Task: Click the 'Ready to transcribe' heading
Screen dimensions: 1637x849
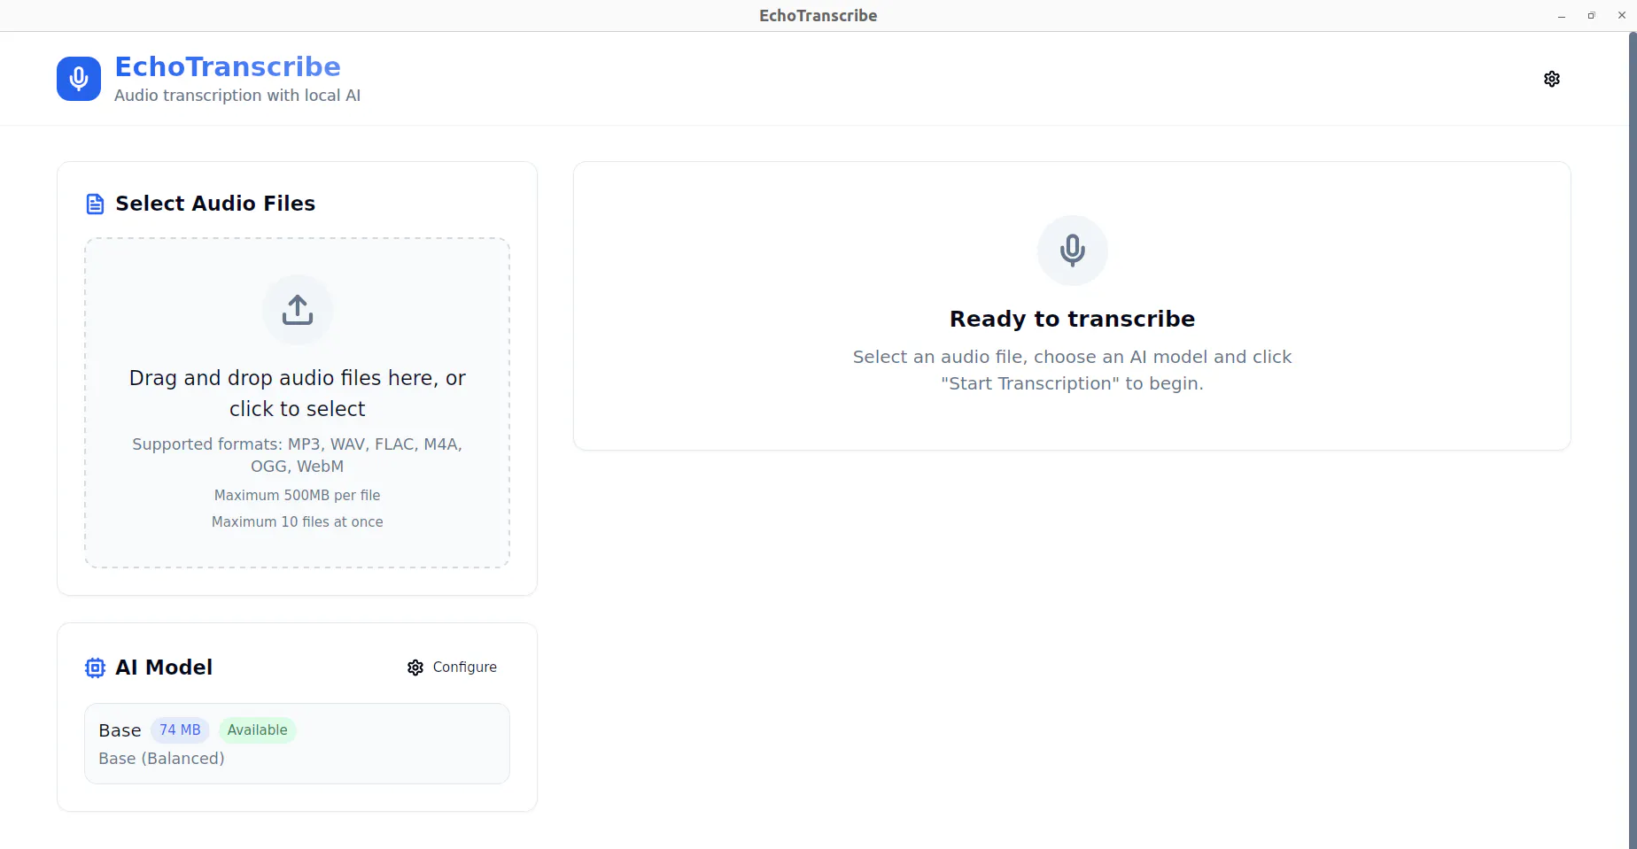Action: 1072,319
